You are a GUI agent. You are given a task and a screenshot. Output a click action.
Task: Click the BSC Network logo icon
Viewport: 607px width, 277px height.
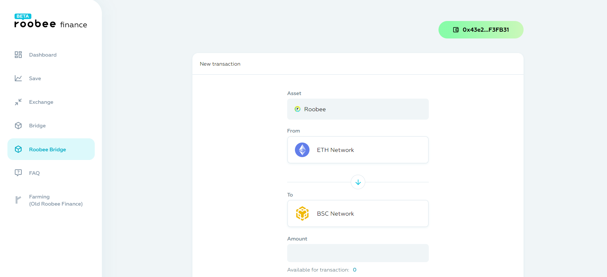(302, 213)
